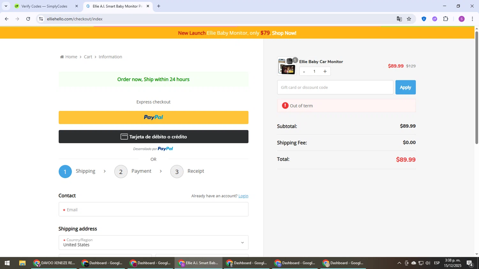The width and height of the screenshot is (479, 269).
Task: Switch ESP input language
Action: [x=437, y=263]
